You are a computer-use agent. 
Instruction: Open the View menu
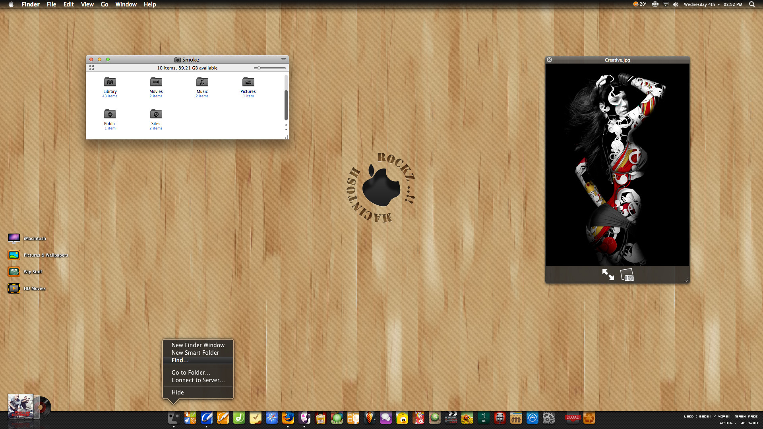coord(87,4)
